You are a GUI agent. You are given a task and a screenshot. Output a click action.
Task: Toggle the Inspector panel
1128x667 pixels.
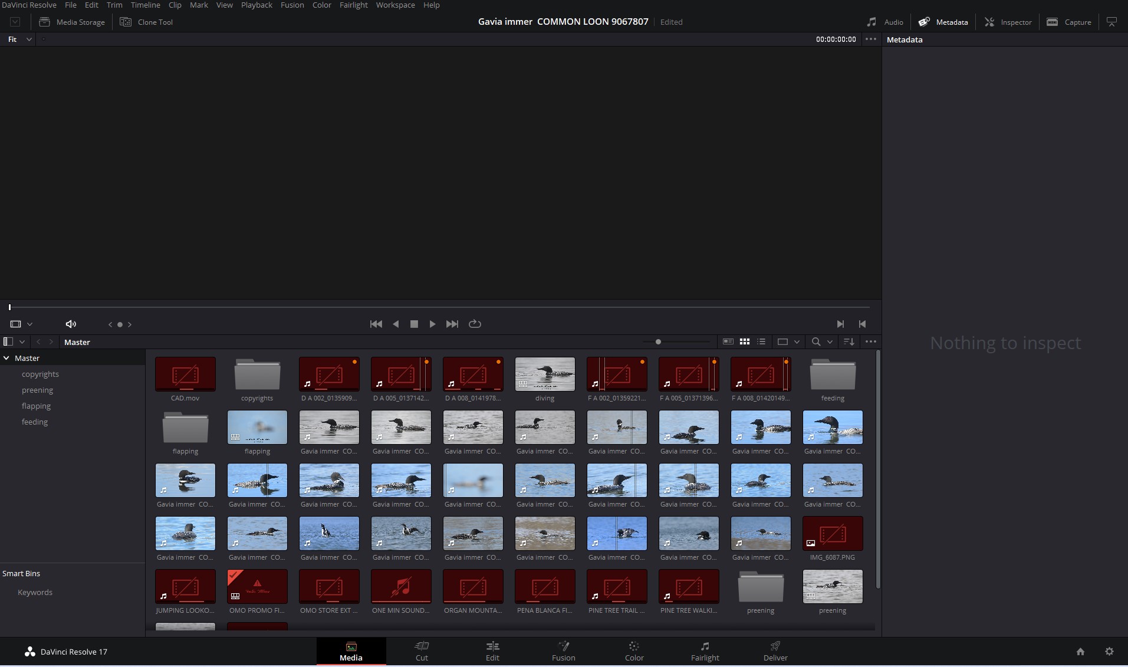1008,22
